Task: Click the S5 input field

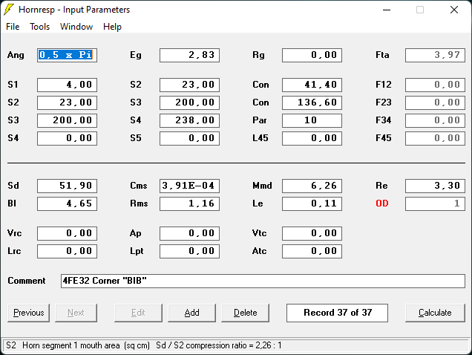Action: [190, 138]
